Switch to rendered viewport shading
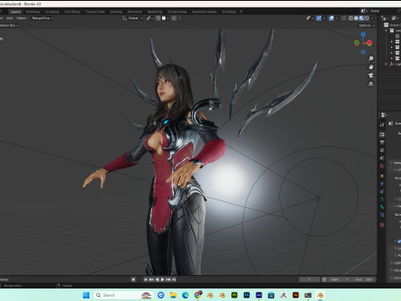The width and height of the screenshot is (401, 301). [367, 18]
